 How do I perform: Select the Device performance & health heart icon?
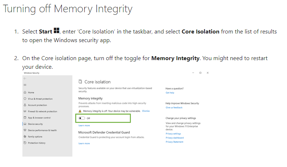25,130
